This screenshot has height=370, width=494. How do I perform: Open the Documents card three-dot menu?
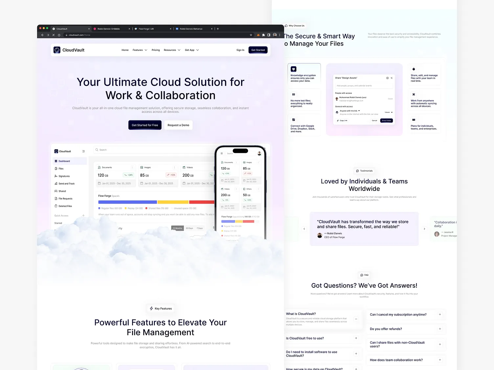coord(132,167)
